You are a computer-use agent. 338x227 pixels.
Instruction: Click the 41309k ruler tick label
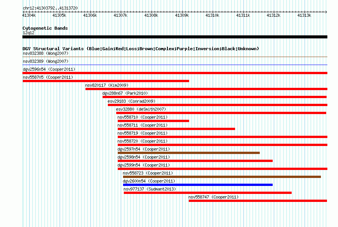182,15
